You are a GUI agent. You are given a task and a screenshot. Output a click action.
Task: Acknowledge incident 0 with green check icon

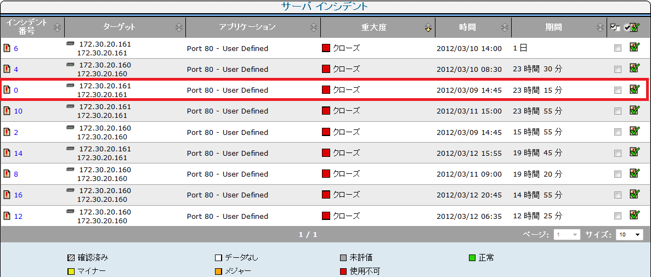click(634, 88)
